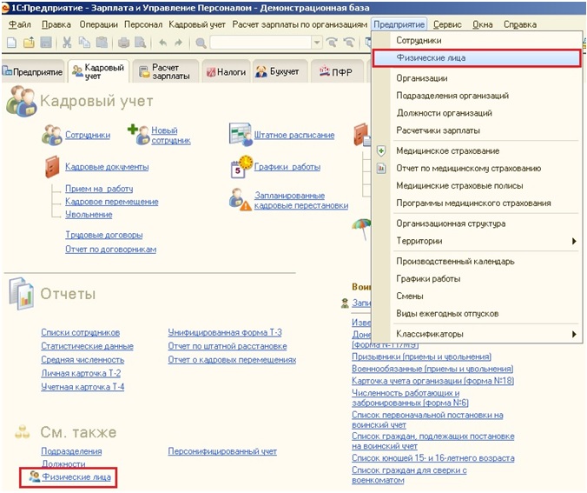The height and width of the screenshot is (493, 587).
Task: Click the Медицинское страхование shield icon in menu
Action: (x=381, y=151)
